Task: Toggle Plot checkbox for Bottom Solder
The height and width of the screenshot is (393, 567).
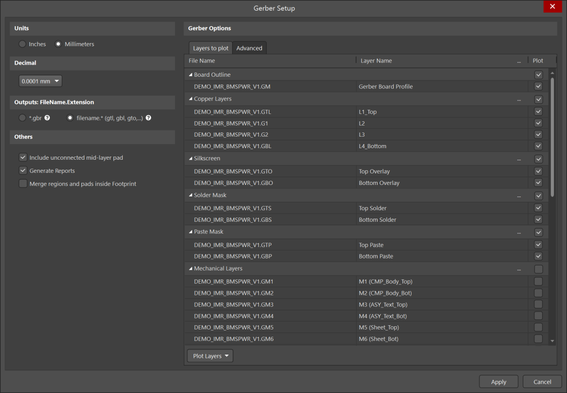Action: pos(539,219)
